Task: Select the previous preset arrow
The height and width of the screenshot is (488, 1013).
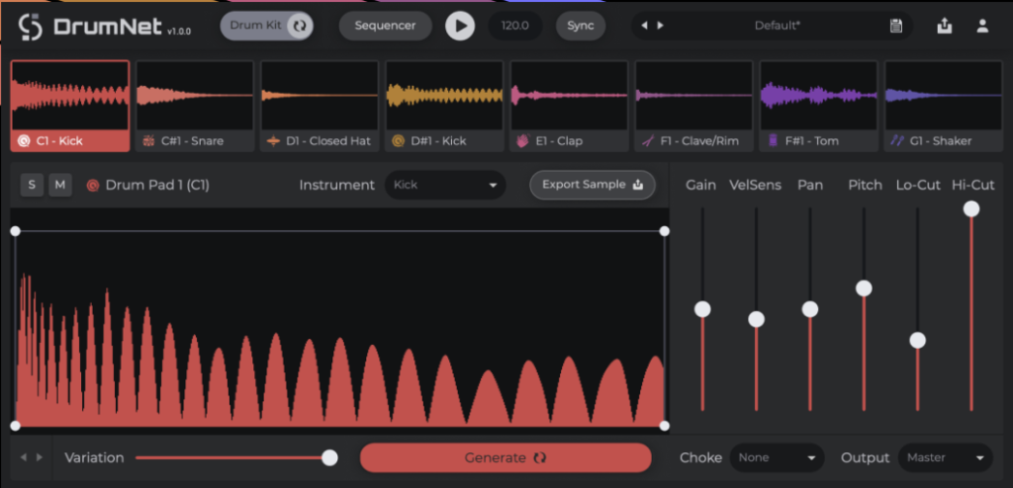Action: pyautogui.click(x=644, y=26)
